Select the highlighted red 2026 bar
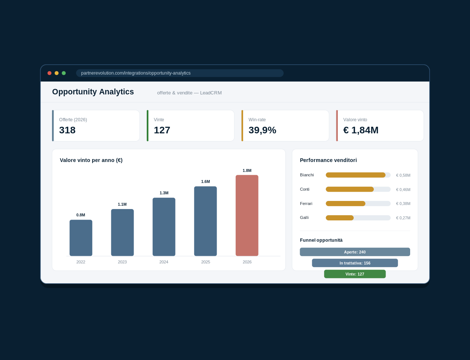Viewport: 470px width, 360px height. click(247, 216)
